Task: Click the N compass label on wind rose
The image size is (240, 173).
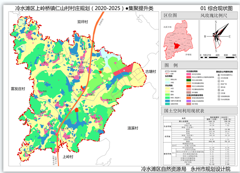Action: pos(216,22)
